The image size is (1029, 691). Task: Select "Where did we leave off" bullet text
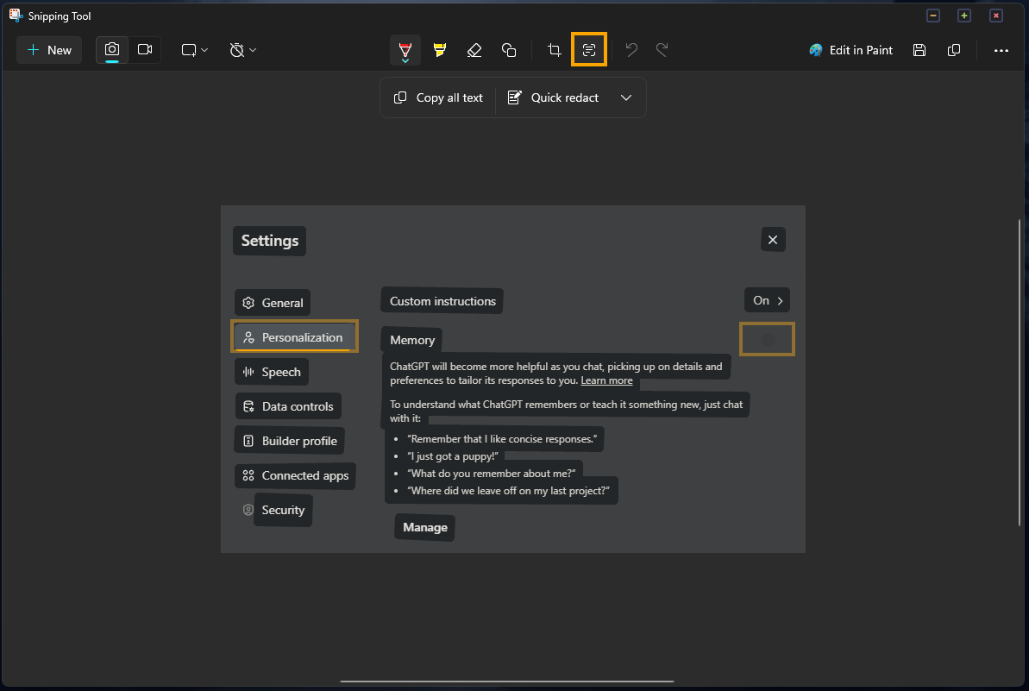pyautogui.click(x=509, y=491)
